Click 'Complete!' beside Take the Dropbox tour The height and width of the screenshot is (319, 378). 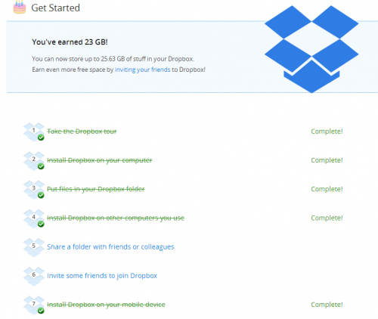click(x=327, y=132)
